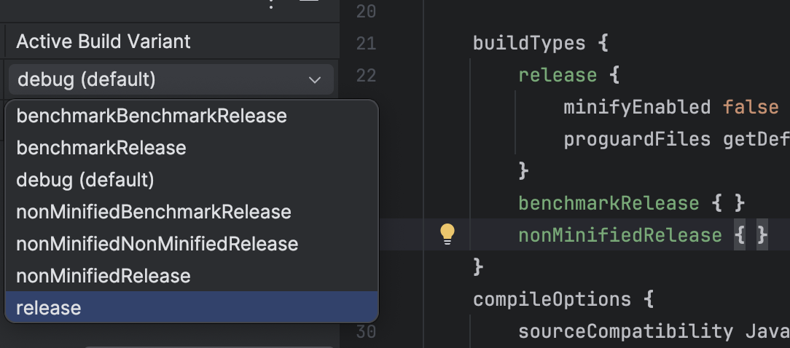This screenshot has width=790, height=348.
Task: Click line number 21 in the gutter
Action: coord(367,44)
